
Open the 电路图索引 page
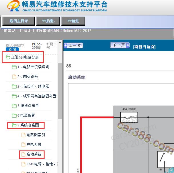click(x=36, y=135)
